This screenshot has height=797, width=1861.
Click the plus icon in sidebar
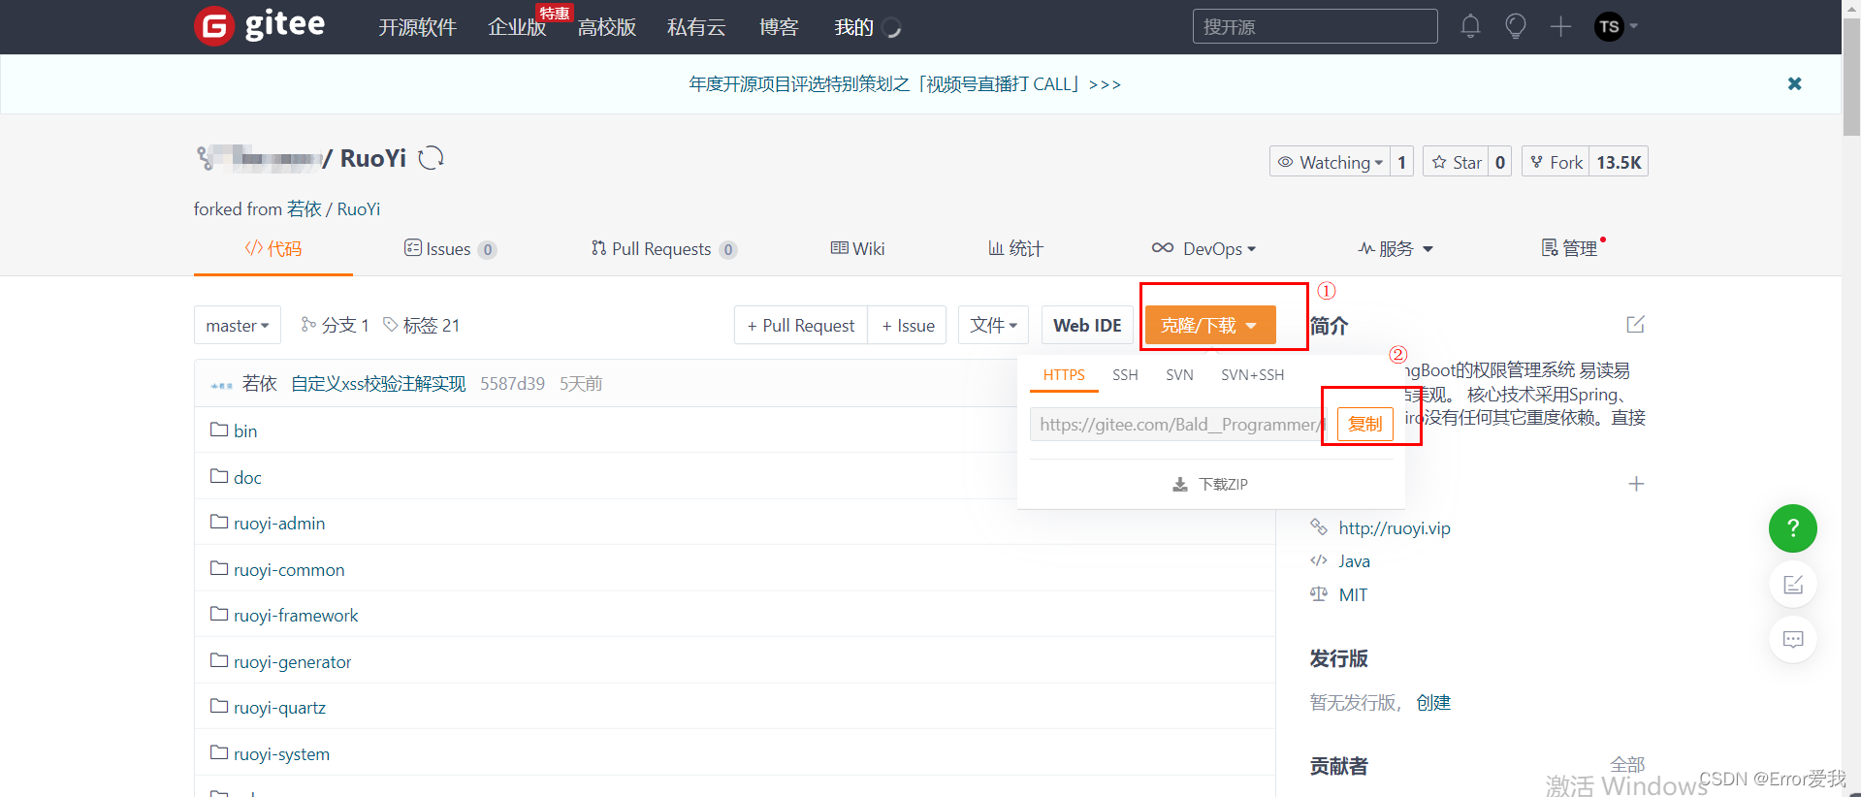click(x=1636, y=484)
